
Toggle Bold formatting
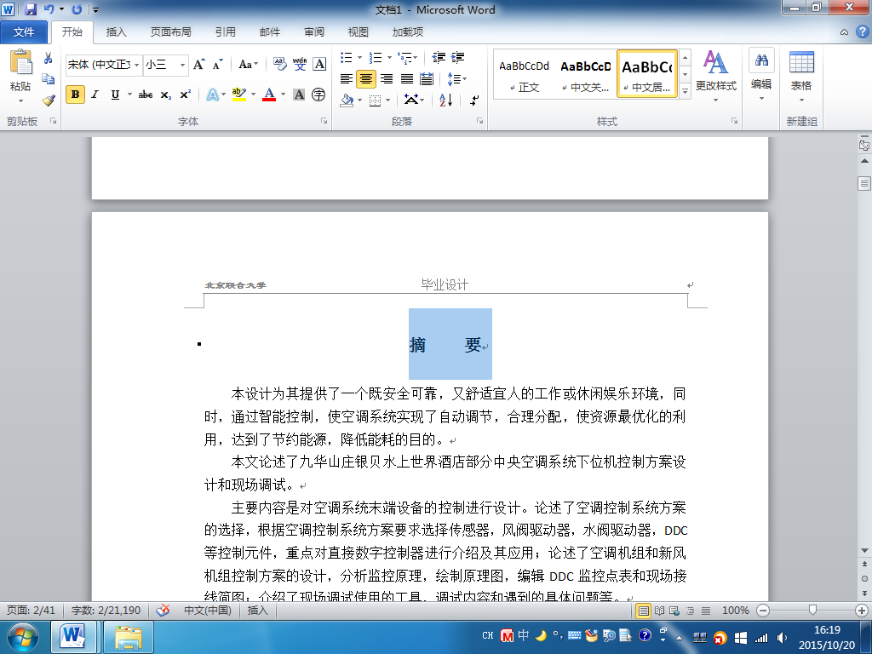tap(75, 95)
